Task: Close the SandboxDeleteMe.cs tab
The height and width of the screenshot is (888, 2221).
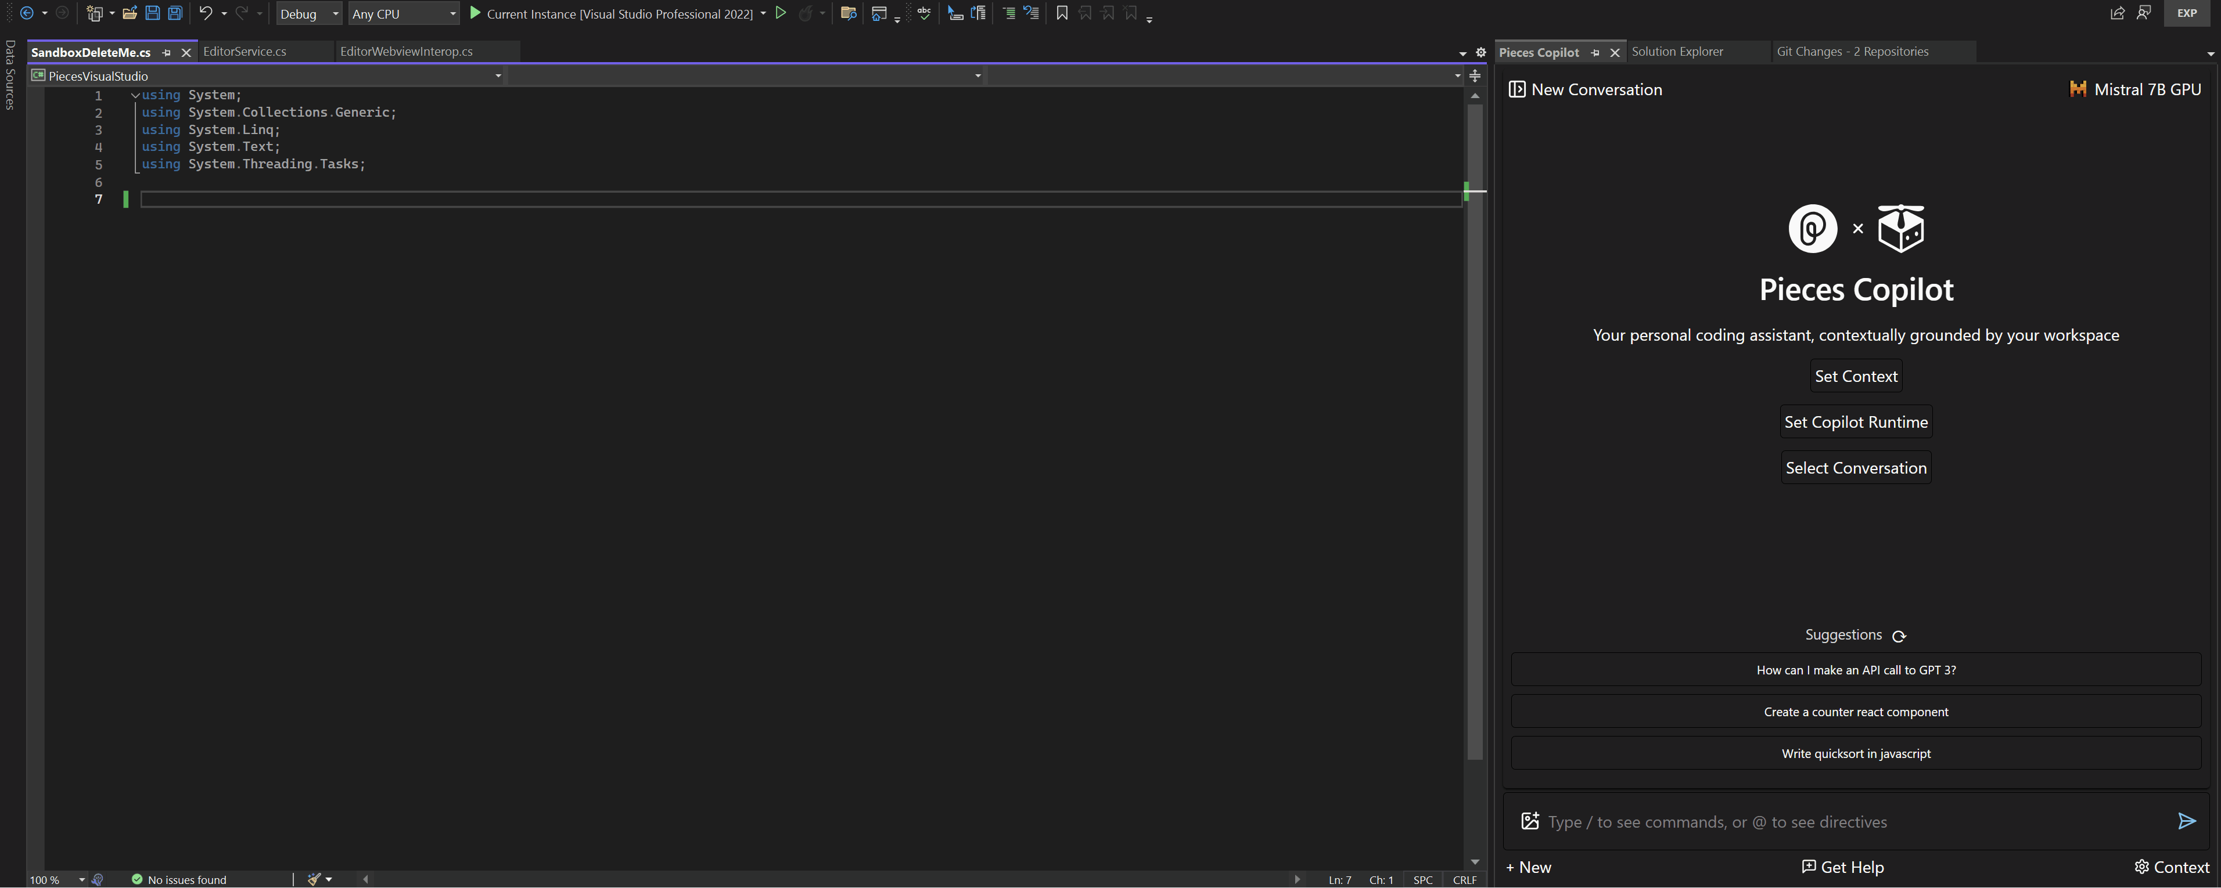Action: tap(185, 53)
